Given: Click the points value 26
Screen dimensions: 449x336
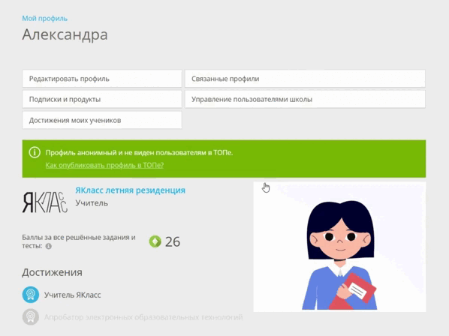Looking at the screenshot, I should click(x=173, y=242).
